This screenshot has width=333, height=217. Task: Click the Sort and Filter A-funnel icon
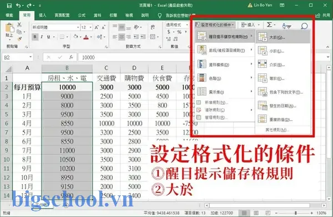(x=286, y=26)
